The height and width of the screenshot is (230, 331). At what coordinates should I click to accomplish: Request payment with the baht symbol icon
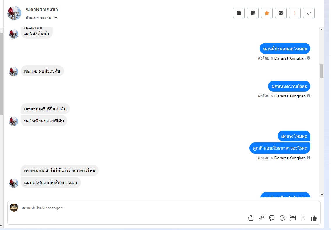point(303,218)
